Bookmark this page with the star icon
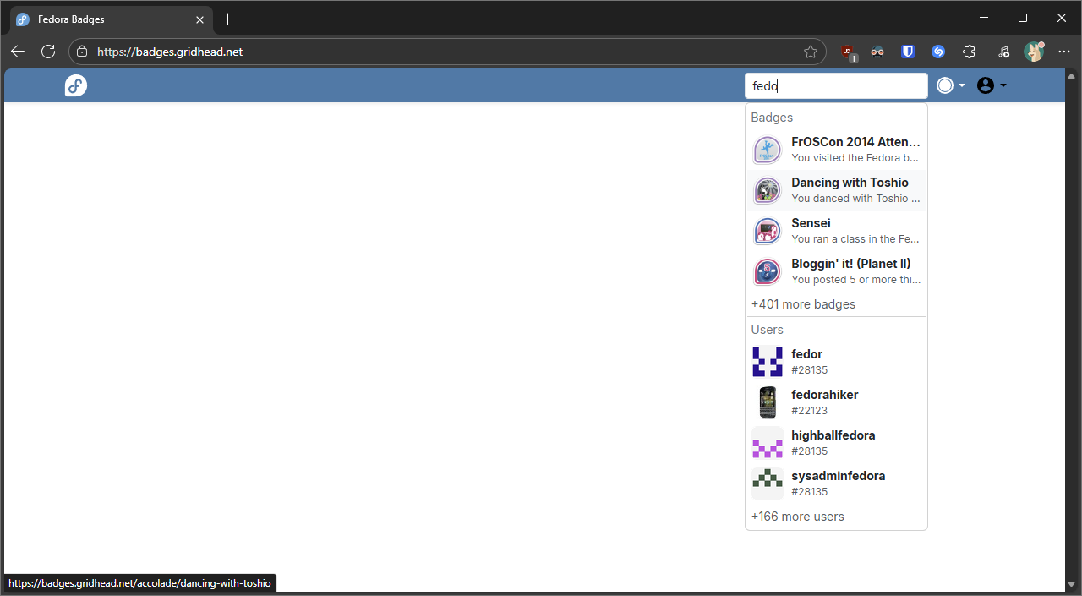 [x=811, y=52]
